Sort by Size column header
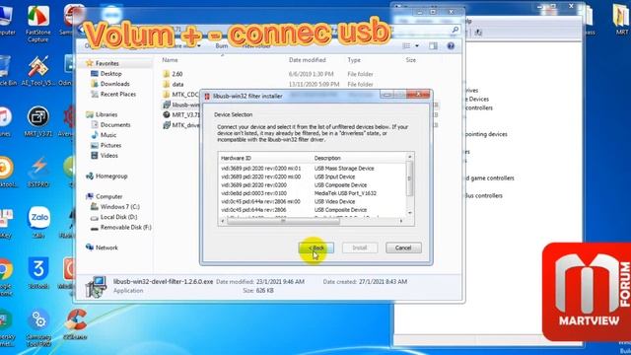The width and height of the screenshot is (631, 355). (410, 60)
